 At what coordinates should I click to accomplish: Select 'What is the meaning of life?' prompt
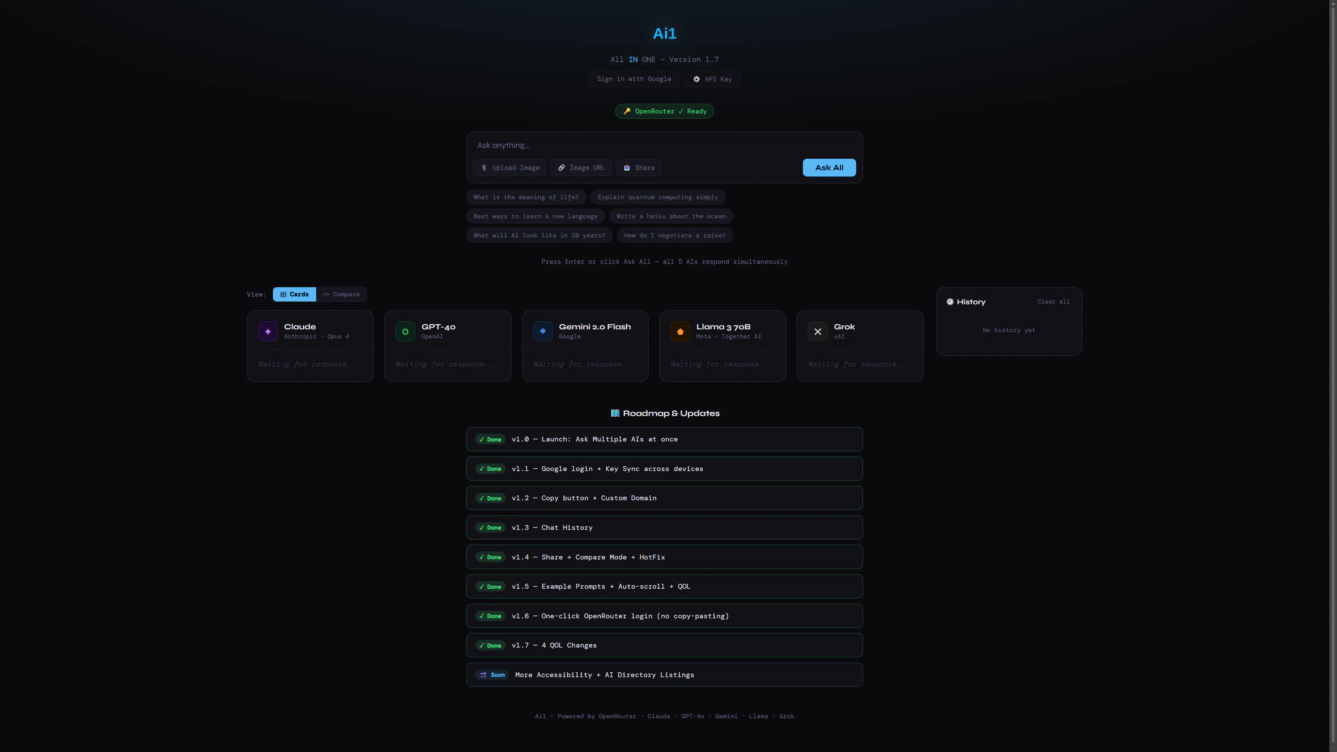coord(526,197)
